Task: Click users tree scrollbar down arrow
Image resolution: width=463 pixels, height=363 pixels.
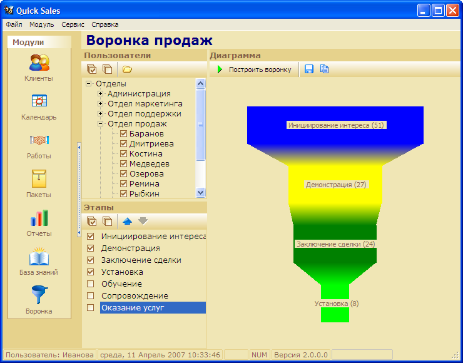Action: click(x=200, y=193)
